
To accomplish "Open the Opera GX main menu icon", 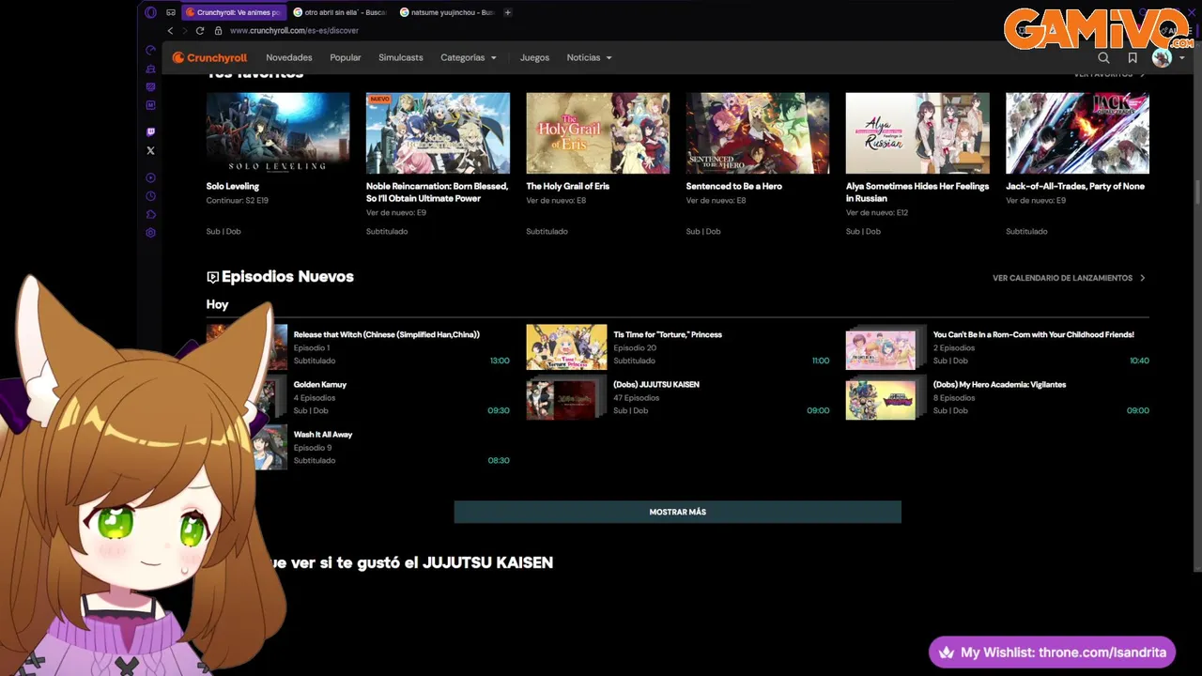I will (150, 12).
